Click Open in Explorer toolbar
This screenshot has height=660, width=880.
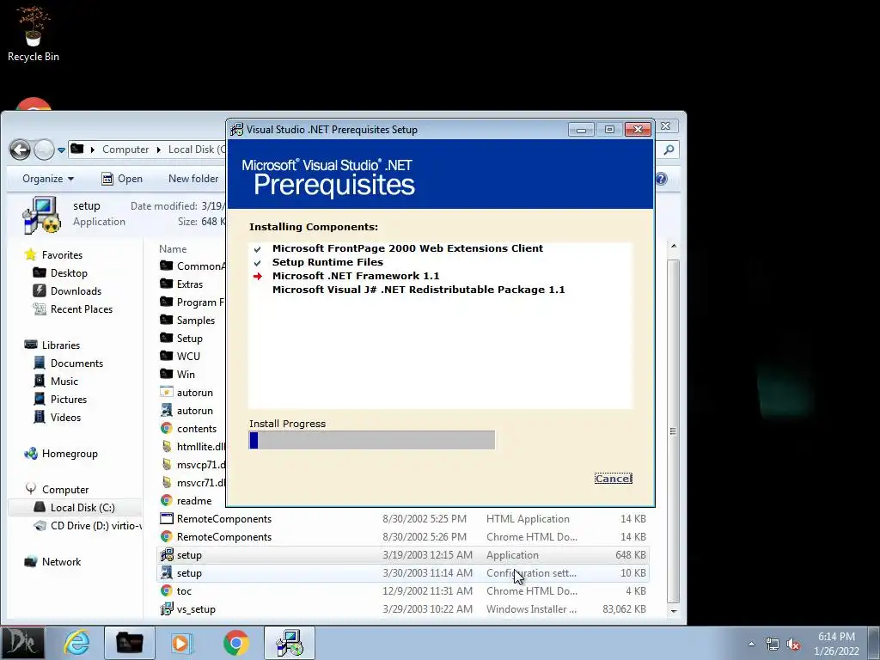(x=122, y=179)
